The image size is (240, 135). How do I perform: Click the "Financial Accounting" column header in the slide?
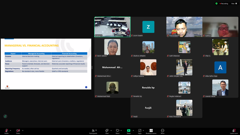click(69, 54)
